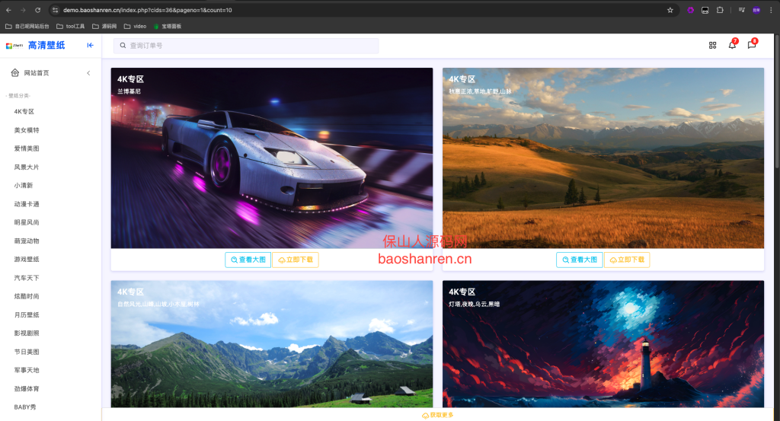Choose the BABY秀 category

25,407
